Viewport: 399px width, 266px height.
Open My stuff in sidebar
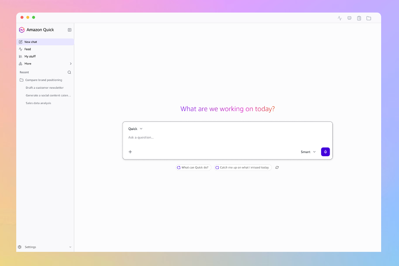(45, 56)
